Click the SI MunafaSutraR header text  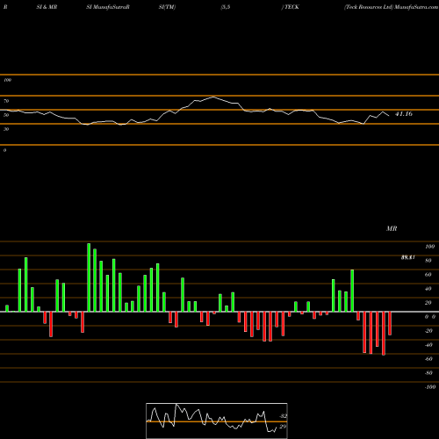coord(108,7)
